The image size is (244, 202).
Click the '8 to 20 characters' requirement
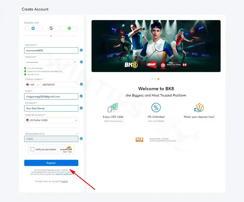tap(35, 68)
